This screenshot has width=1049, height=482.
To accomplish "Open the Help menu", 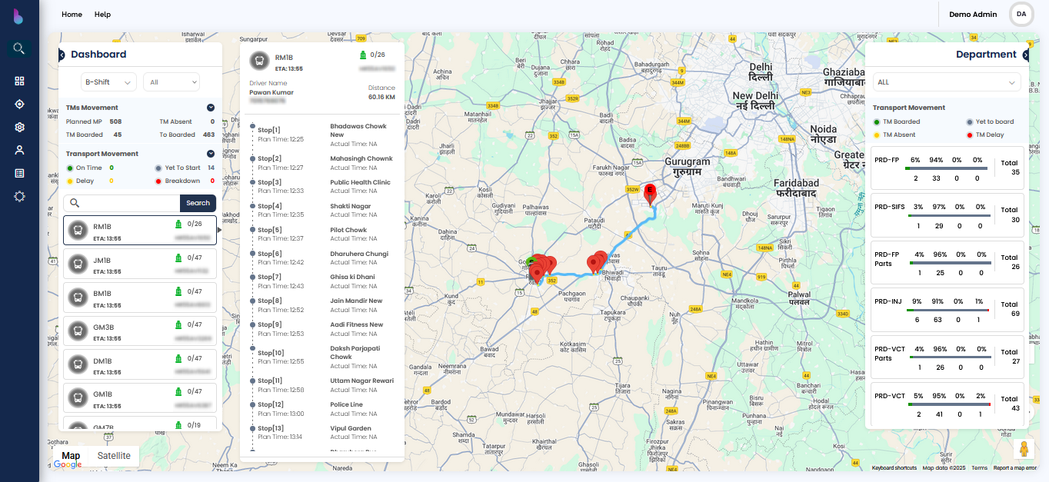I will [102, 15].
